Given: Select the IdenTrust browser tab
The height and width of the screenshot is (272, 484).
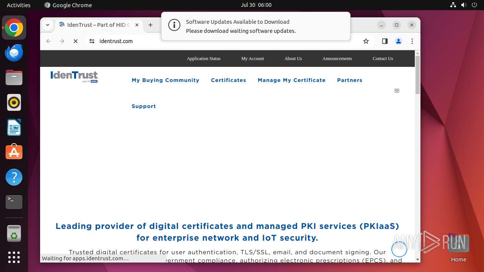Looking at the screenshot, I should point(99,25).
